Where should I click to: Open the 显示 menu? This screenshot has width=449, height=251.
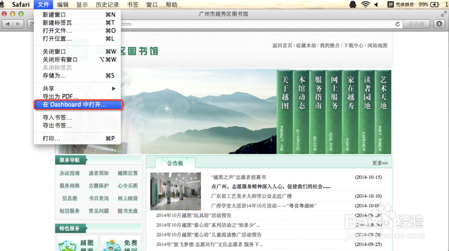click(x=82, y=4)
